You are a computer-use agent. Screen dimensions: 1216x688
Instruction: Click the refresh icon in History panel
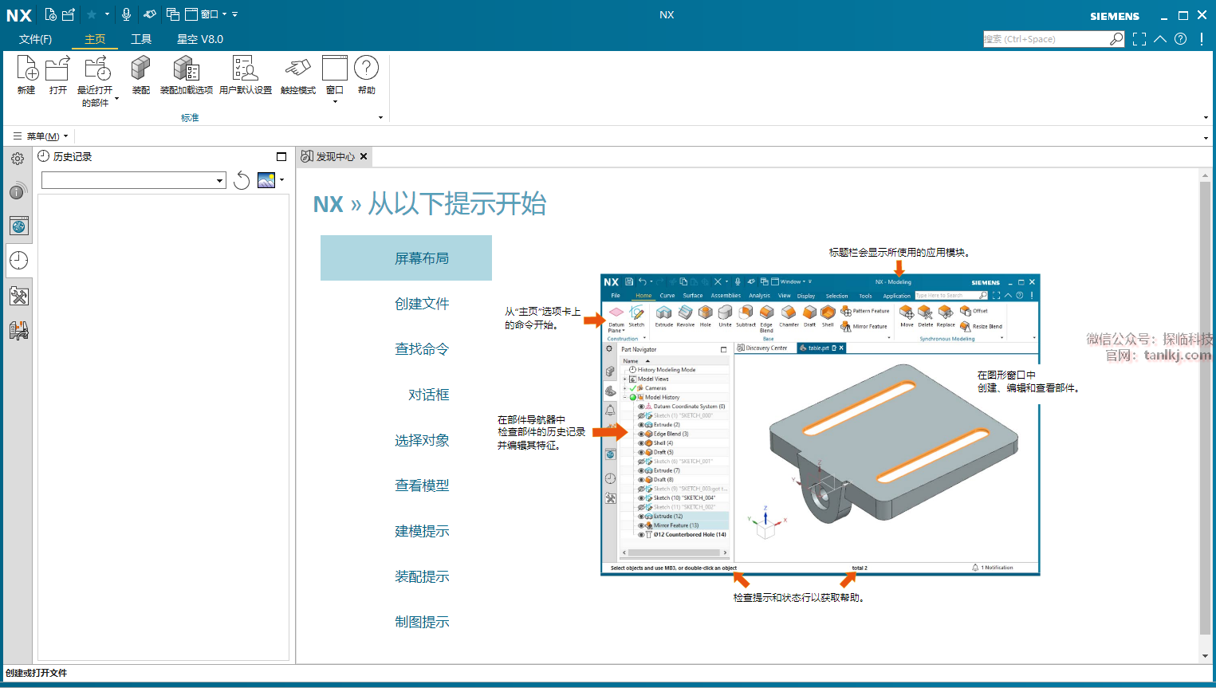click(242, 181)
